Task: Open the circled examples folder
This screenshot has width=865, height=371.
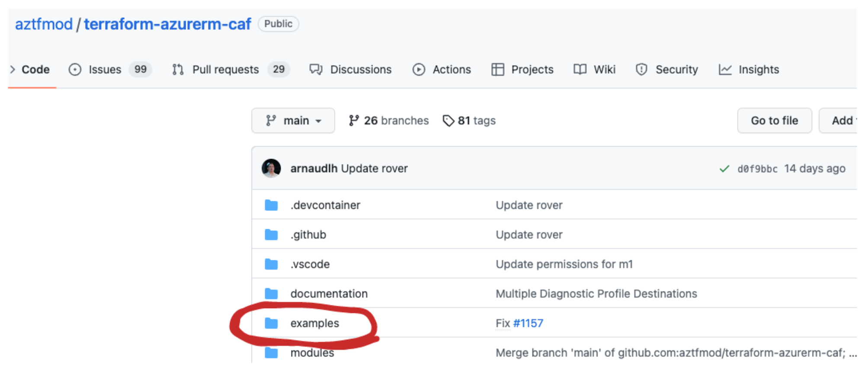Action: pyautogui.click(x=315, y=323)
